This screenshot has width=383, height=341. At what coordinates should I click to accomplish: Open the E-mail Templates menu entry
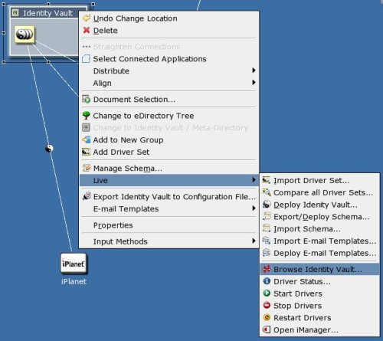pos(169,208)
